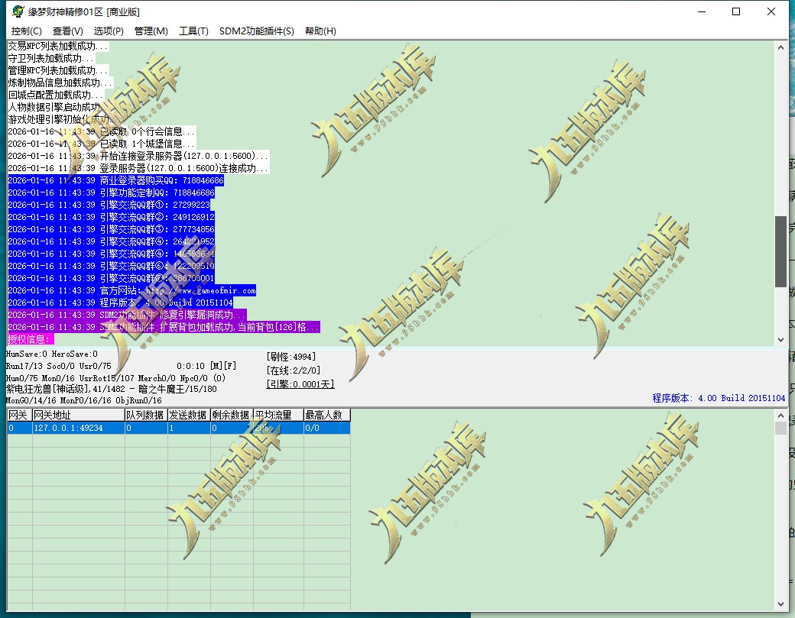Click the log panel scroll-up arrow
Viewport: 795px width, 618px height.
coord(780,47)
